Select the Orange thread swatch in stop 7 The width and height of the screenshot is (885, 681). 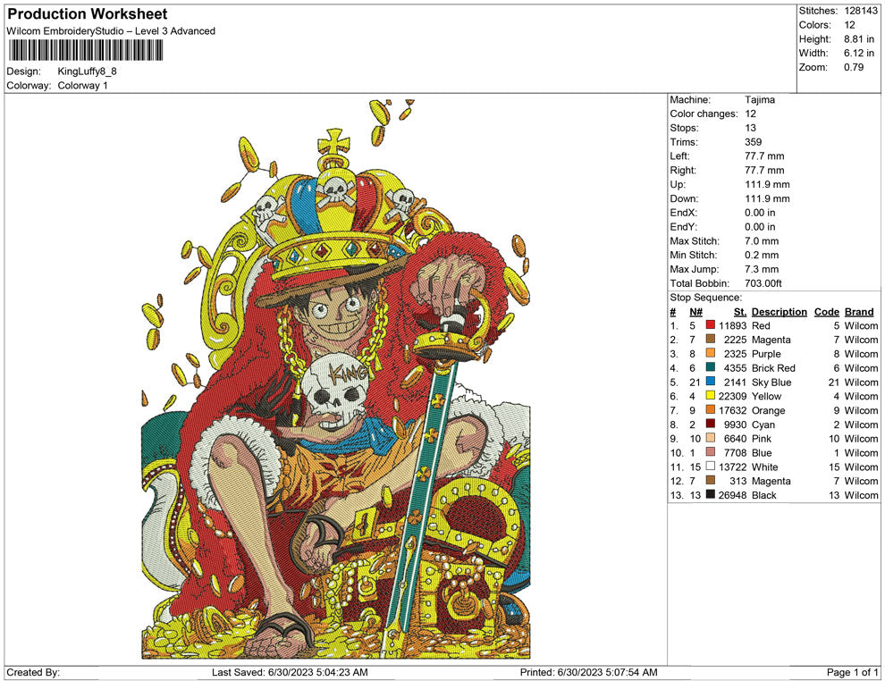click(711, 411)
